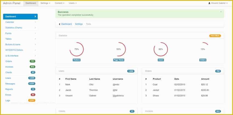Click the Shoes product in Orders table
This screenshot has width=233, height=115.
pyautogui.click(x=156, y=96)
